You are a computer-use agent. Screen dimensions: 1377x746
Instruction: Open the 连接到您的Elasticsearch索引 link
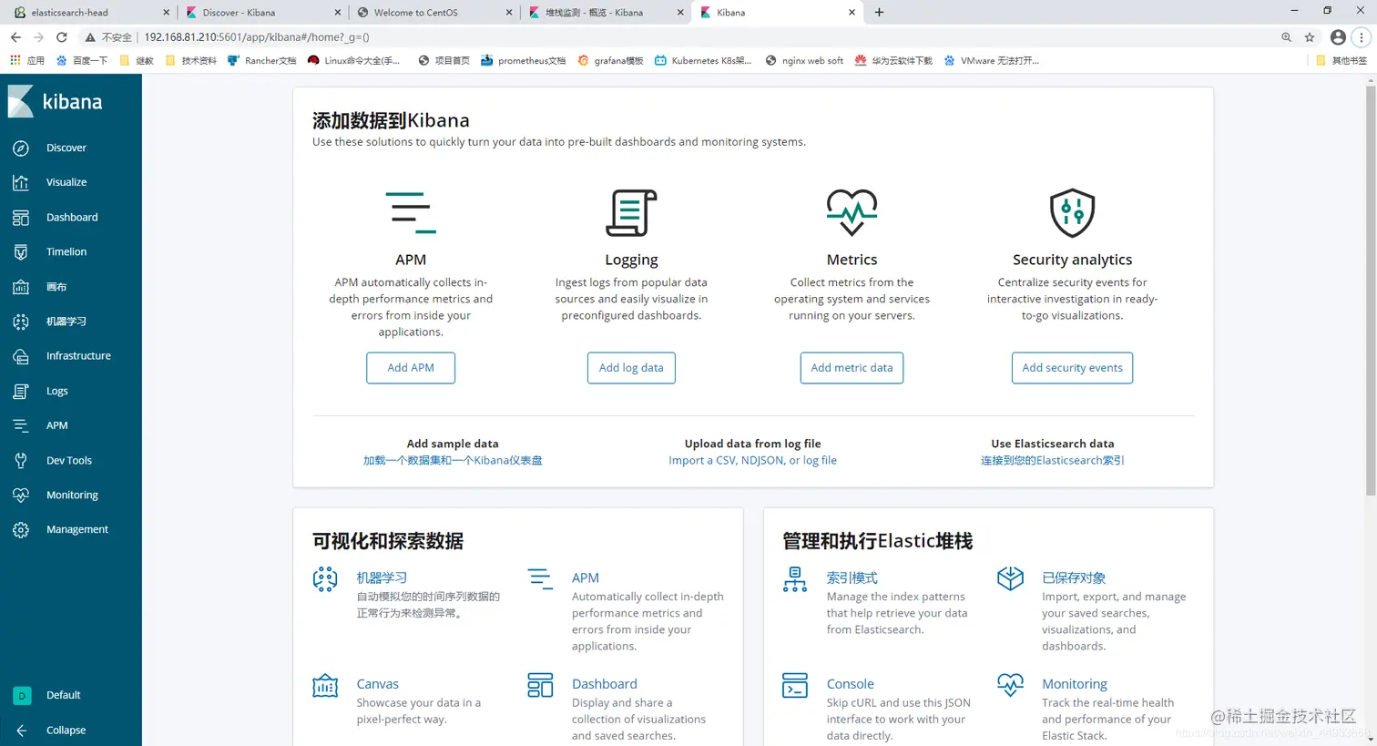[x=1053, y=461]
